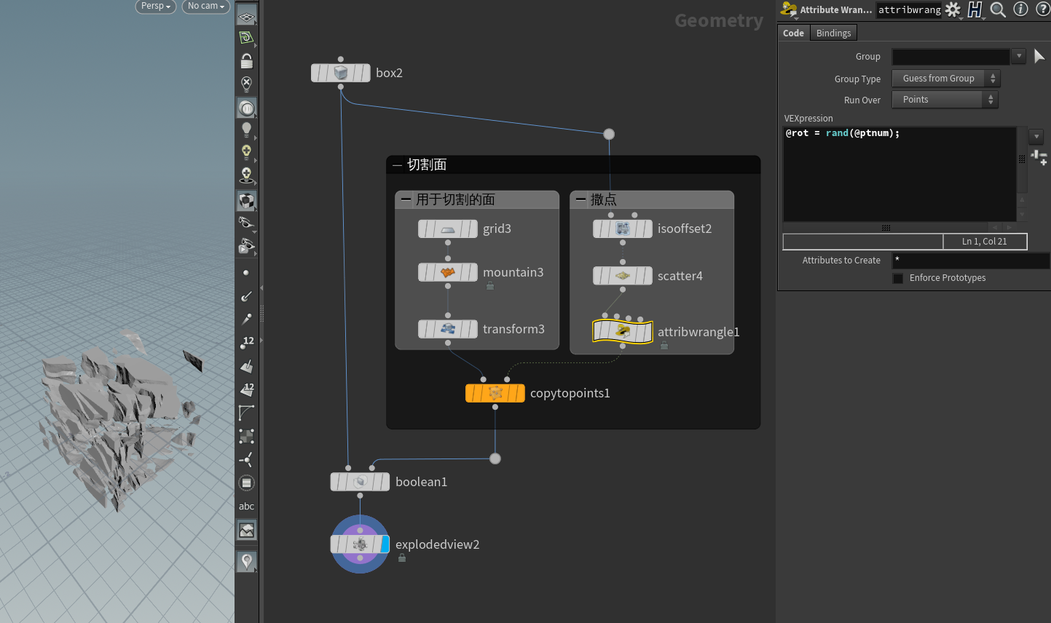Open the Persp viewport dropdown
Viewport: 1051px width, 623px height.
(156, 6)
